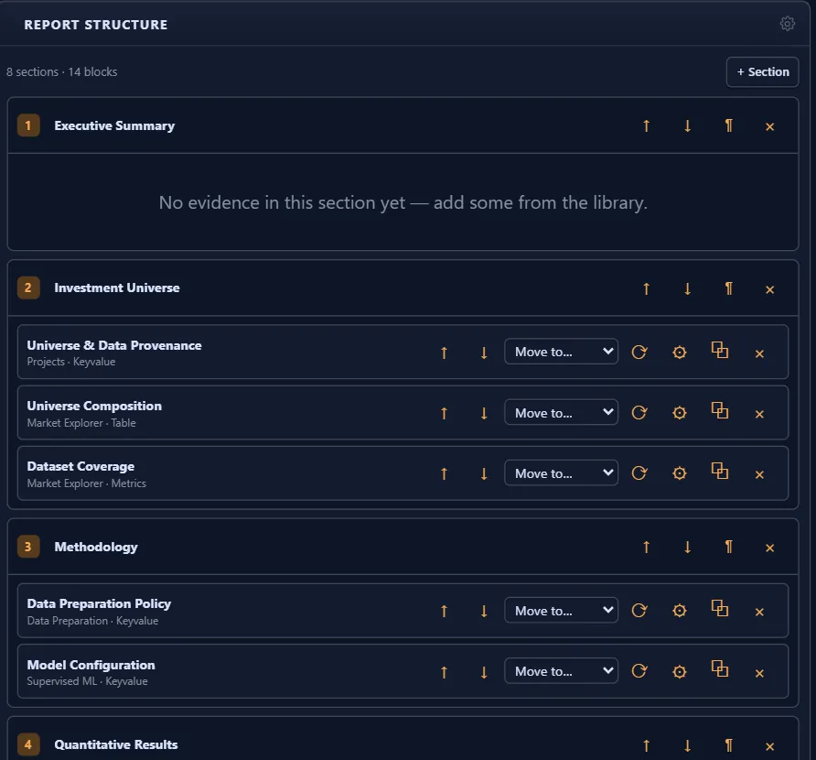Move Executive Summary section down

click(687, 125)
